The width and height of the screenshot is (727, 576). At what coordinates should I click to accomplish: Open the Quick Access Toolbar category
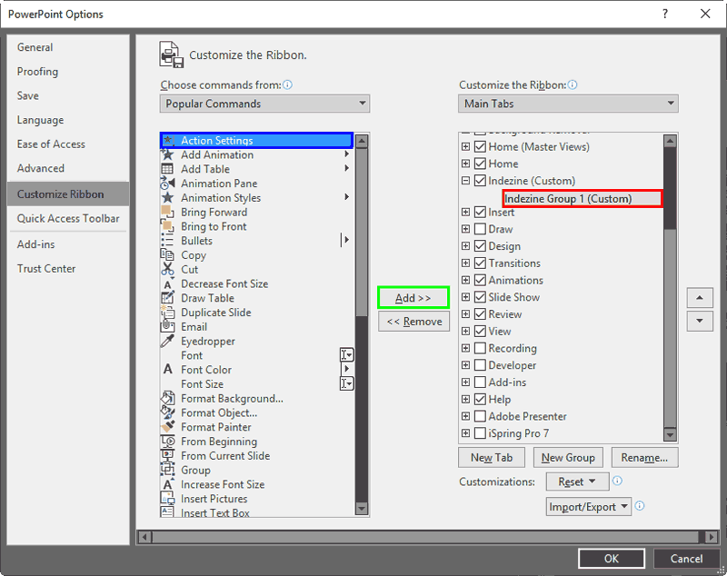[x=68, y=218]
